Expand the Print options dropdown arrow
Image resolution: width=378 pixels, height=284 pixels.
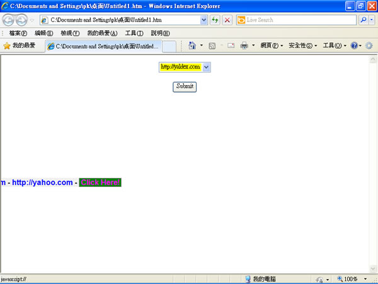(253, 45)
